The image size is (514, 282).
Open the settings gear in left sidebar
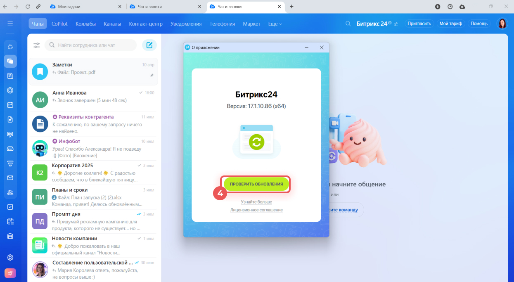click(x=10, y=257)
